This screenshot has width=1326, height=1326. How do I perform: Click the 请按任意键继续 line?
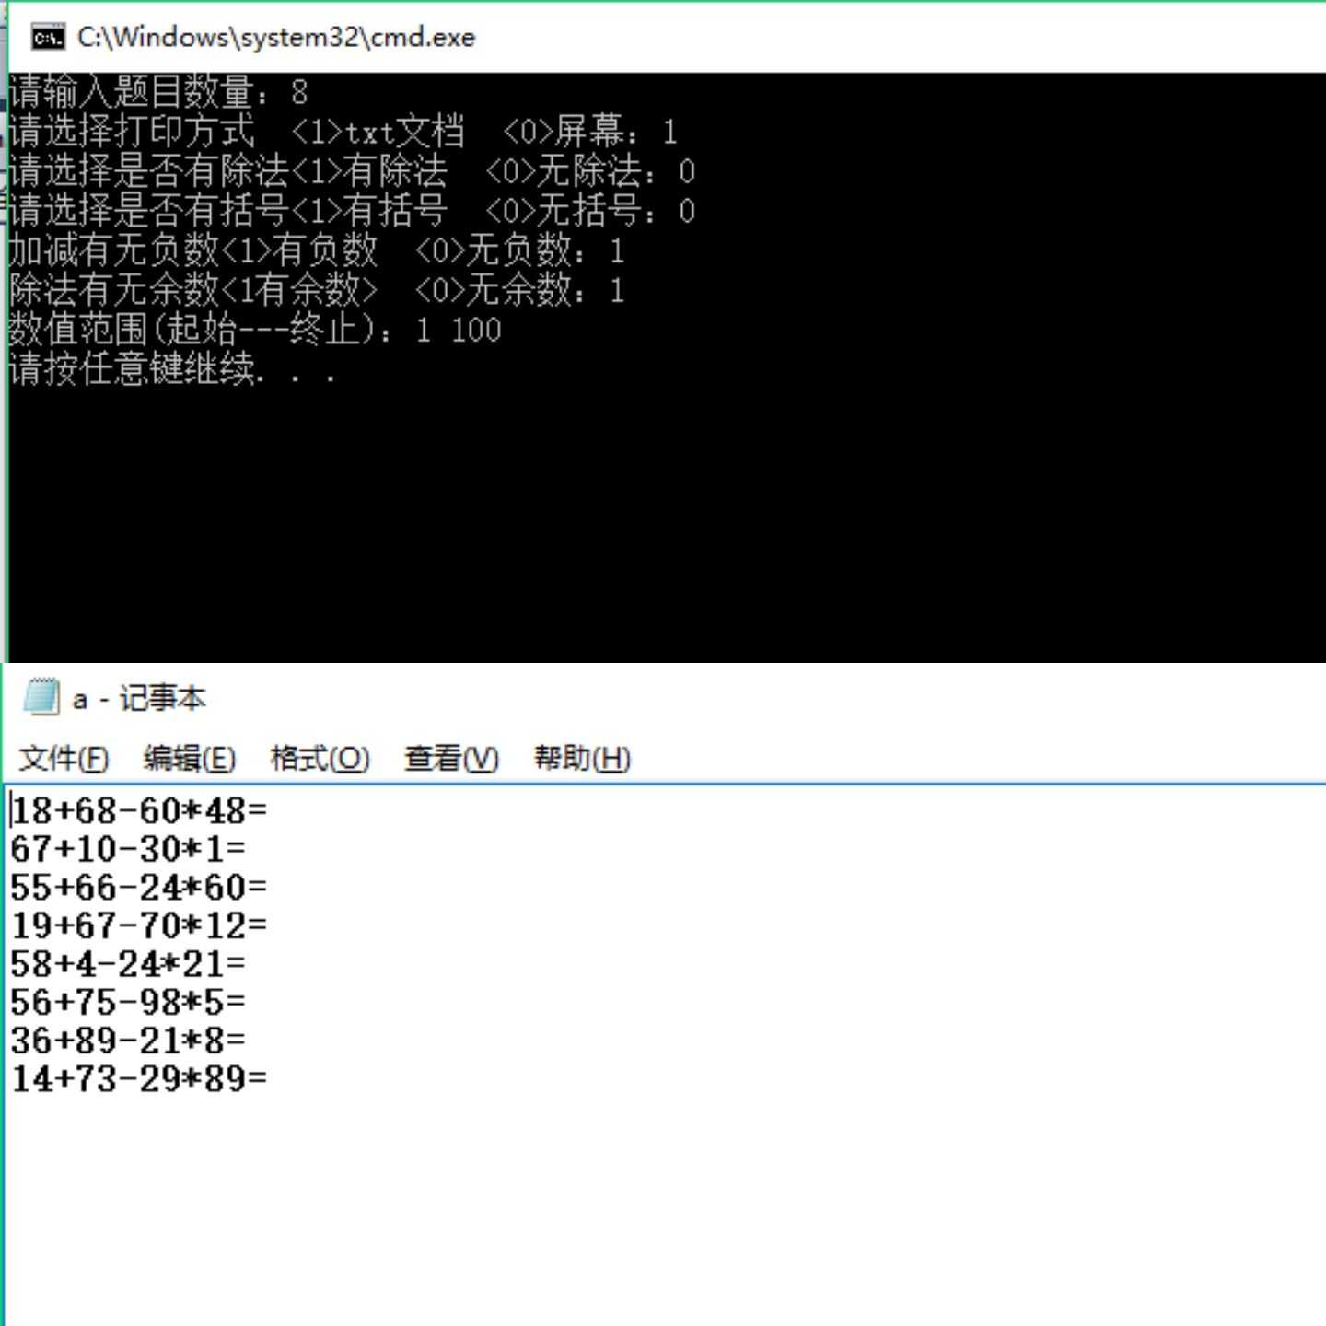(x=172, y=369)
